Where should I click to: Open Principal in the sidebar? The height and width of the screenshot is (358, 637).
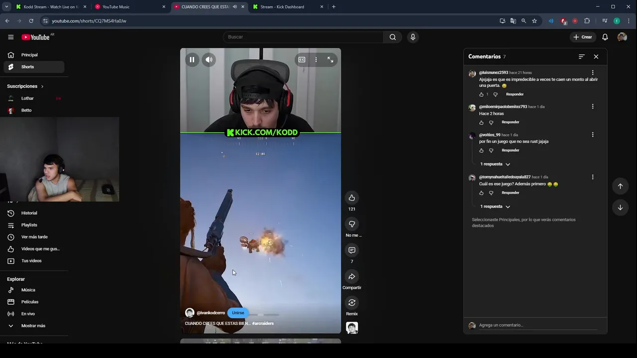(x=33, y=55)
